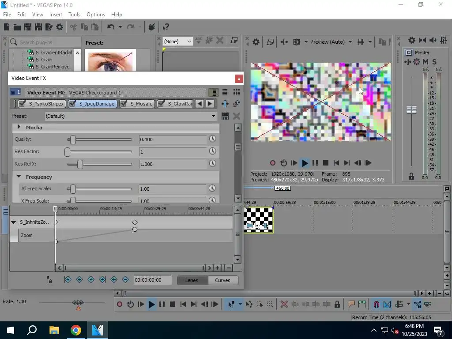Image resolution: width=452 pixels, height=339 pixels.
Task: Toggle animate clock for Quality parameter
Action: [212, 139]
